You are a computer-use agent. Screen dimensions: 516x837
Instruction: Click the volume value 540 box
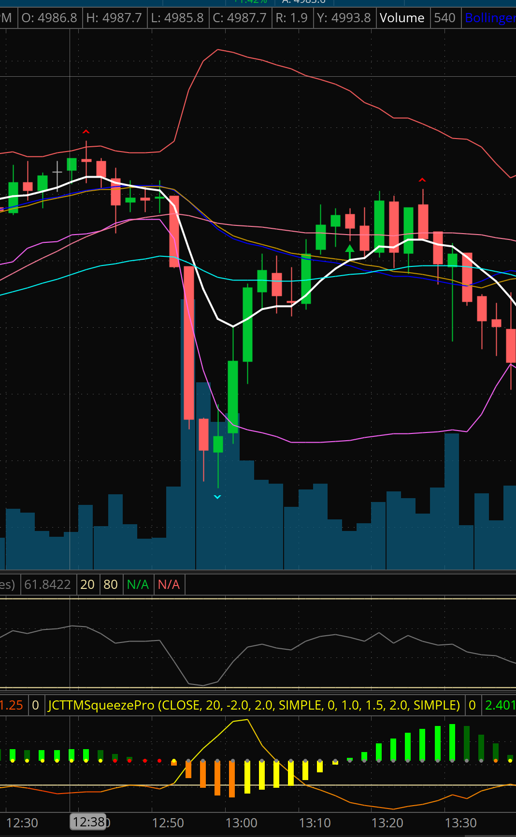point(444,18)
